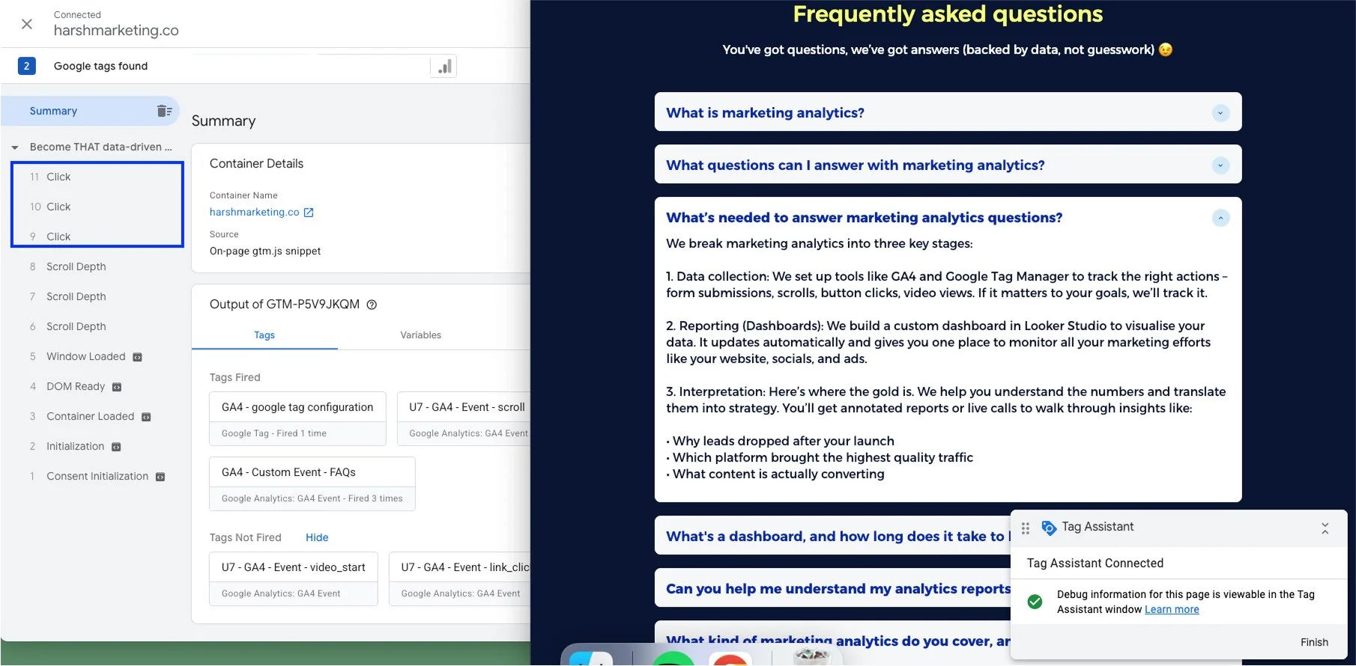Grab the Tag Assistant popup drag handle
Screen dimensions: 1356x666
(x=1026, y=528)
